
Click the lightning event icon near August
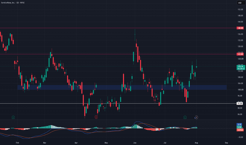click(x=196, y=117)
